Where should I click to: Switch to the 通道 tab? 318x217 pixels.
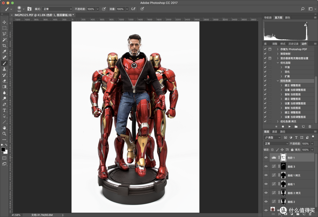274,132
